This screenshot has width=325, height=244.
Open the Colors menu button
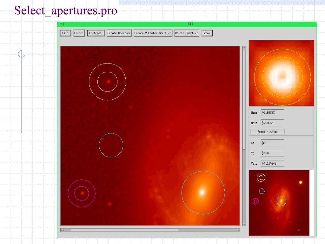(79, 33)
